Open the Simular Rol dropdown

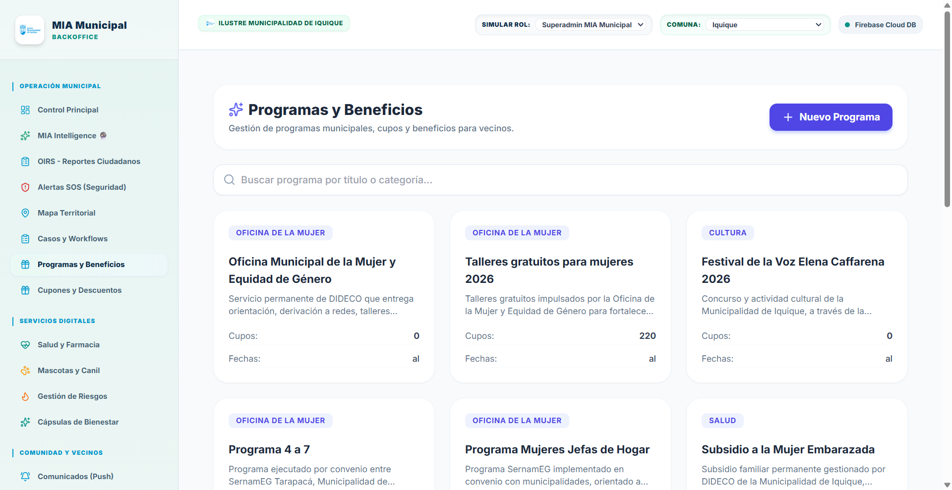point(591,25)
